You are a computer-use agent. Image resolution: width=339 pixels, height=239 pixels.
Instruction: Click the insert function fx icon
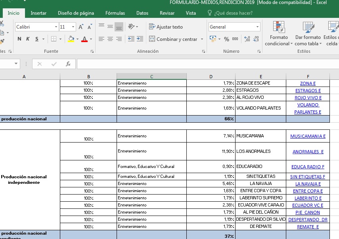[68, 64]
